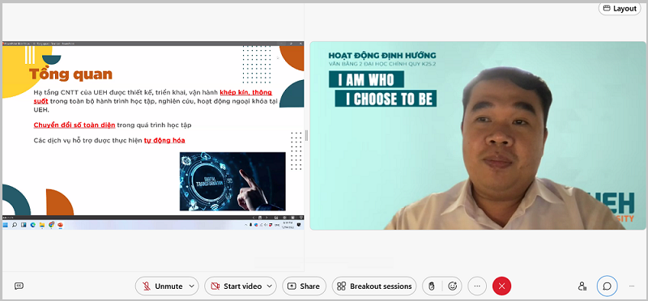This screenshot has width=648, height=301.
Task: Open chat panel icon
Action: [607, 286]
